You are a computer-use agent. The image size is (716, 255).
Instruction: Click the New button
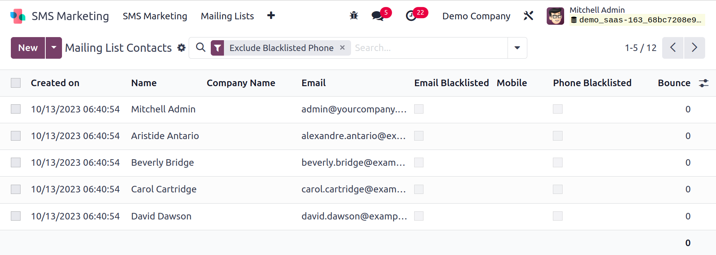(x=28, y=48)
